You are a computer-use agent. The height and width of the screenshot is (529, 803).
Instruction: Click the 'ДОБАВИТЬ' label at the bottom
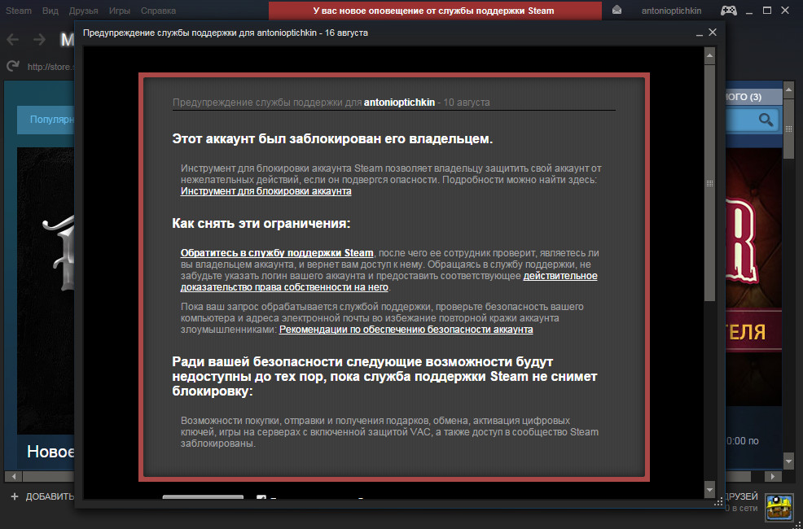pyautogui.click(x=50, y=496)
